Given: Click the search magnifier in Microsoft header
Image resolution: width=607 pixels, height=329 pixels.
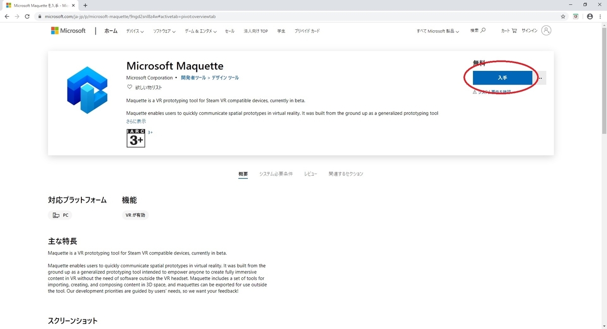Looking at the screenshot, I should 483,30.
